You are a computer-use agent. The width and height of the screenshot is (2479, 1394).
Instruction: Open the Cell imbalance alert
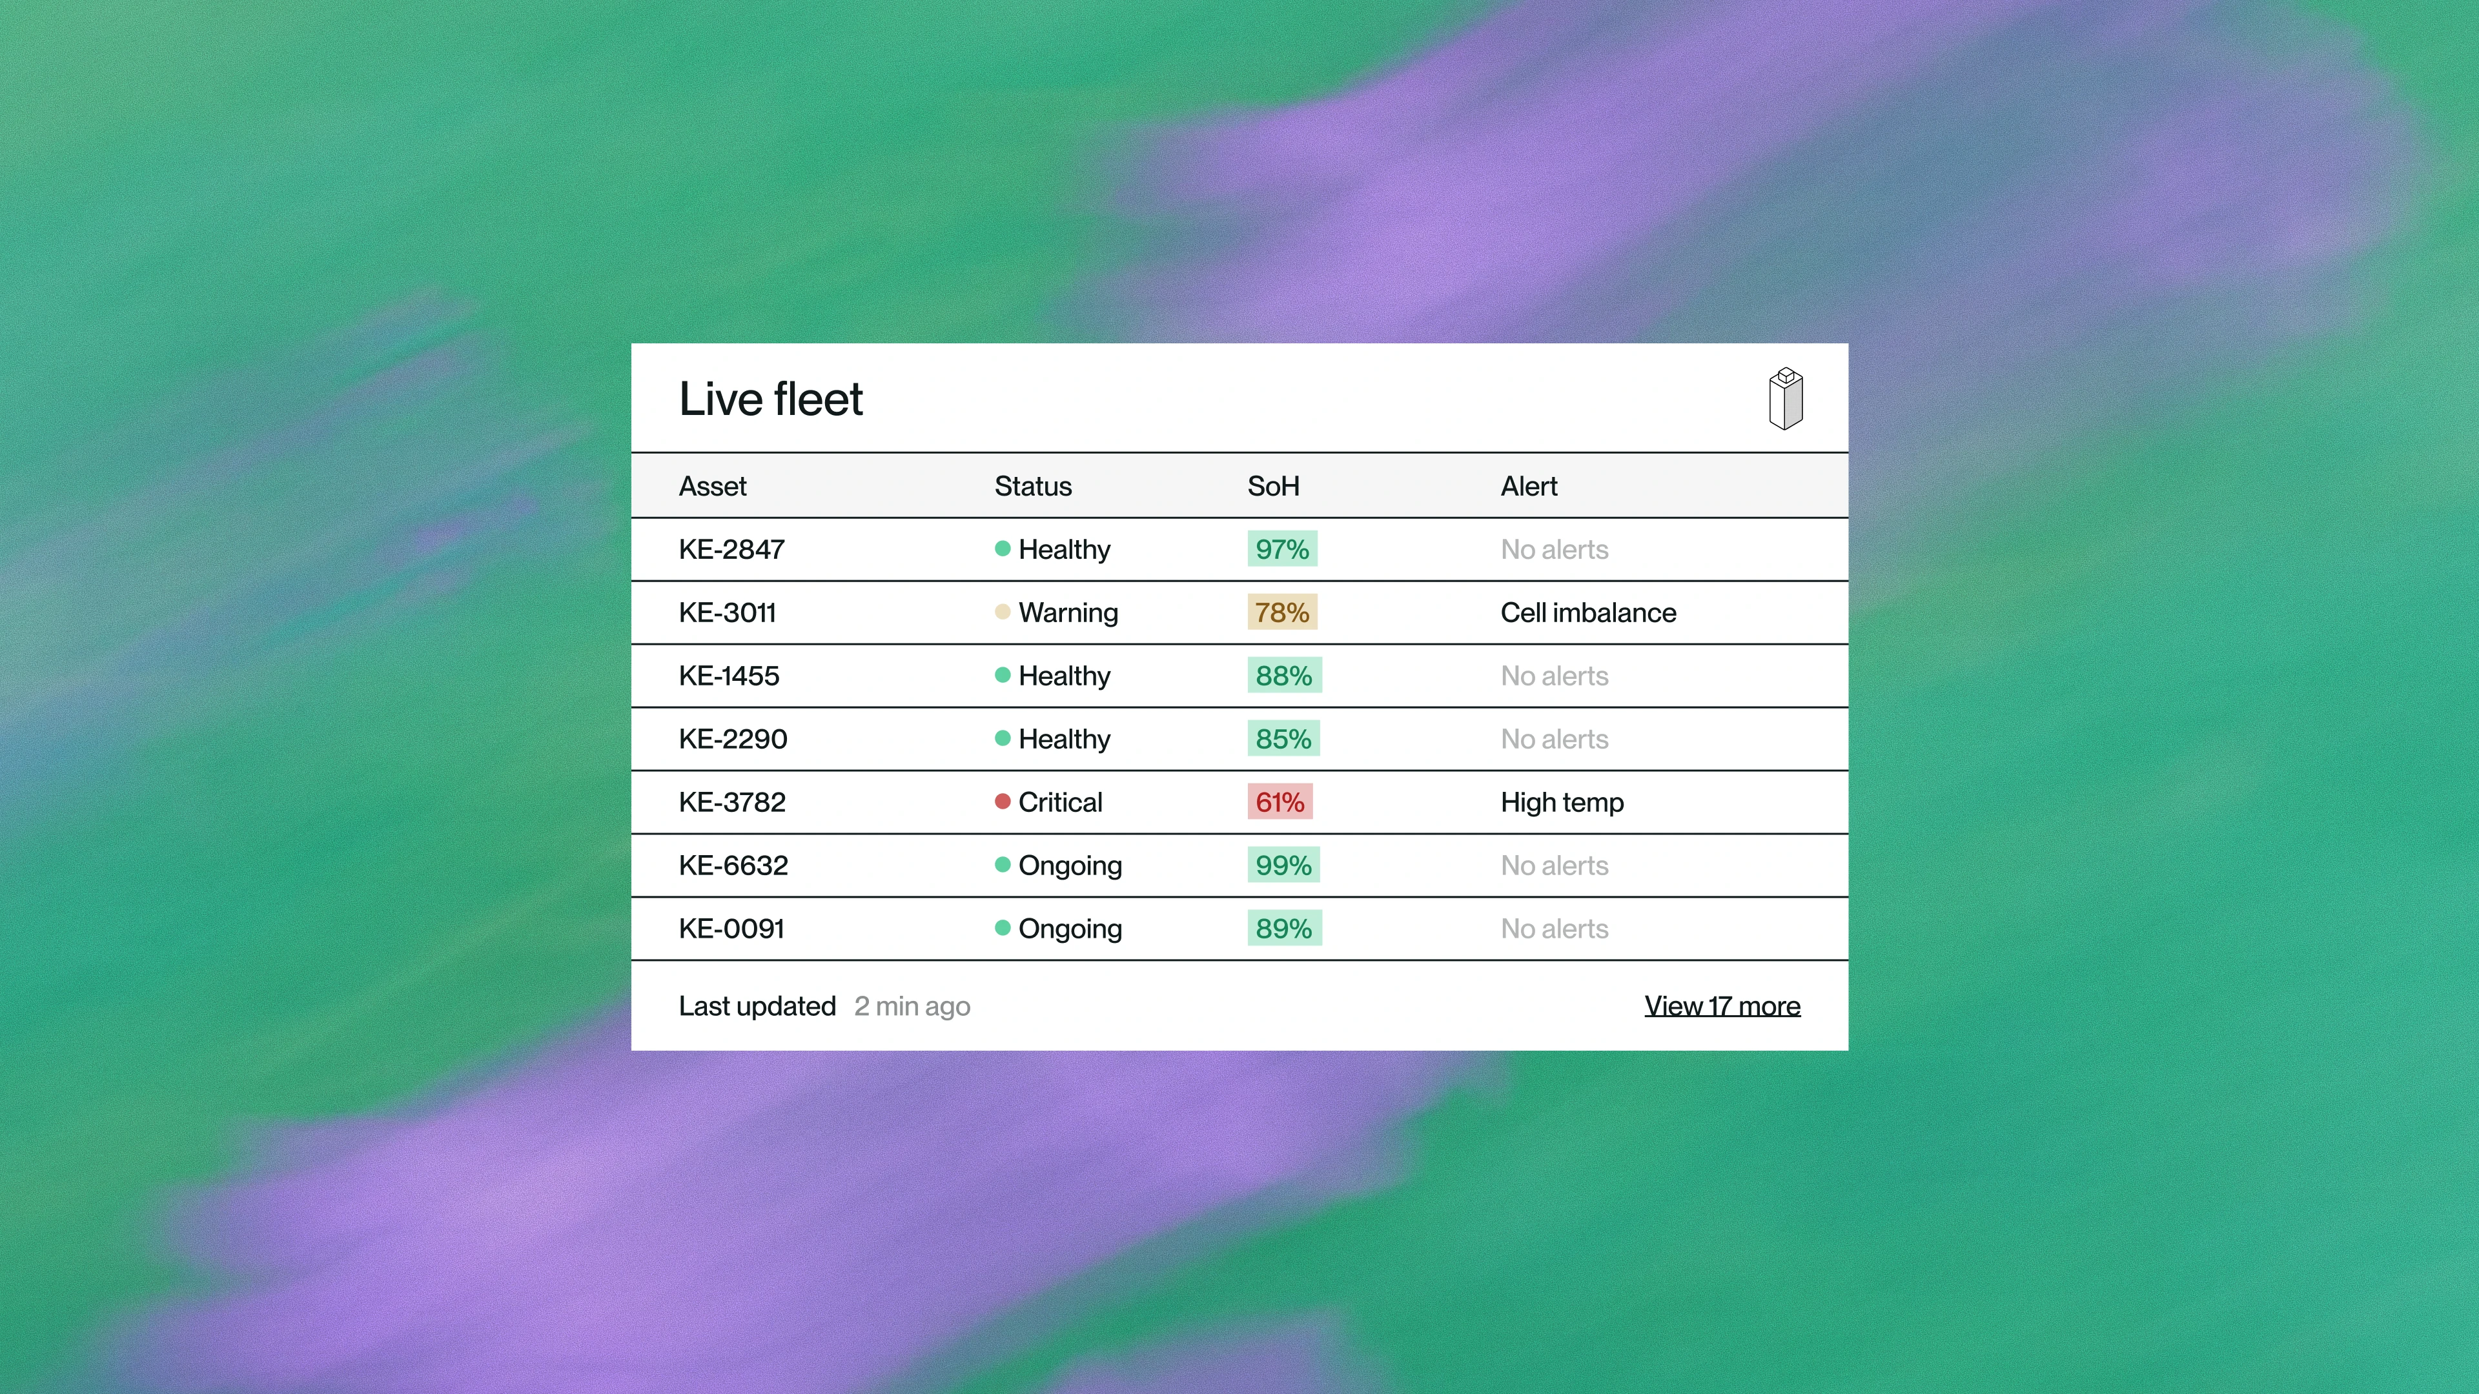click(x=1588, y=612)
